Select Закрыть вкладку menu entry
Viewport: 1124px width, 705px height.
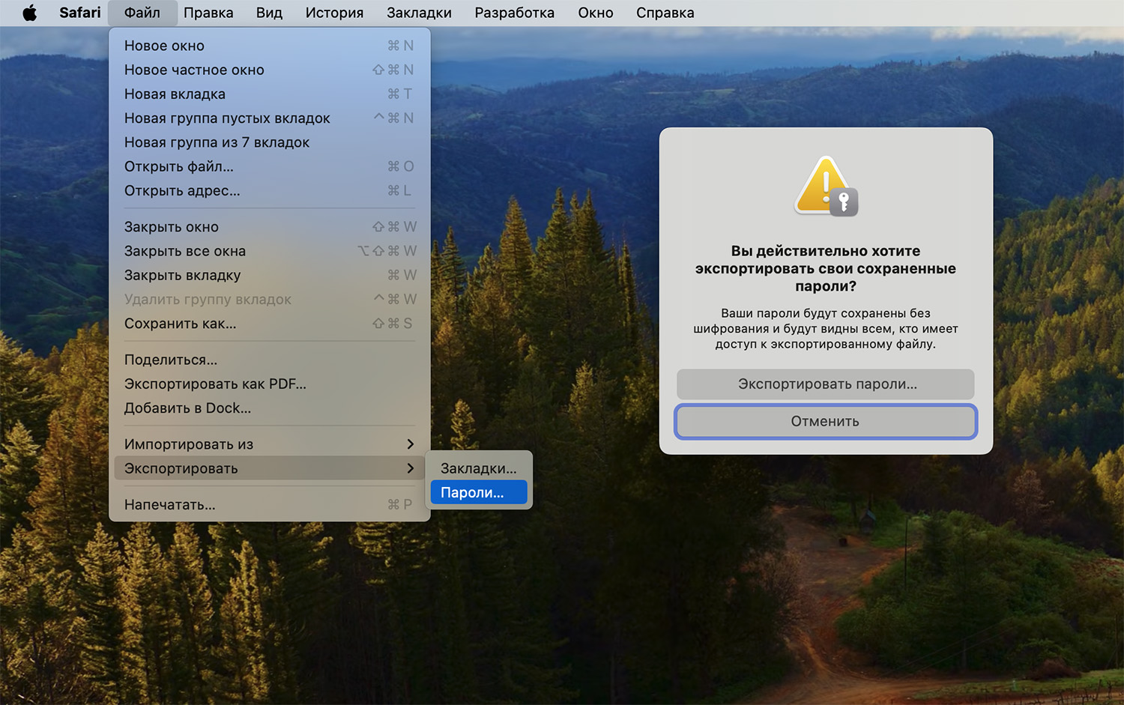point(269,275)
